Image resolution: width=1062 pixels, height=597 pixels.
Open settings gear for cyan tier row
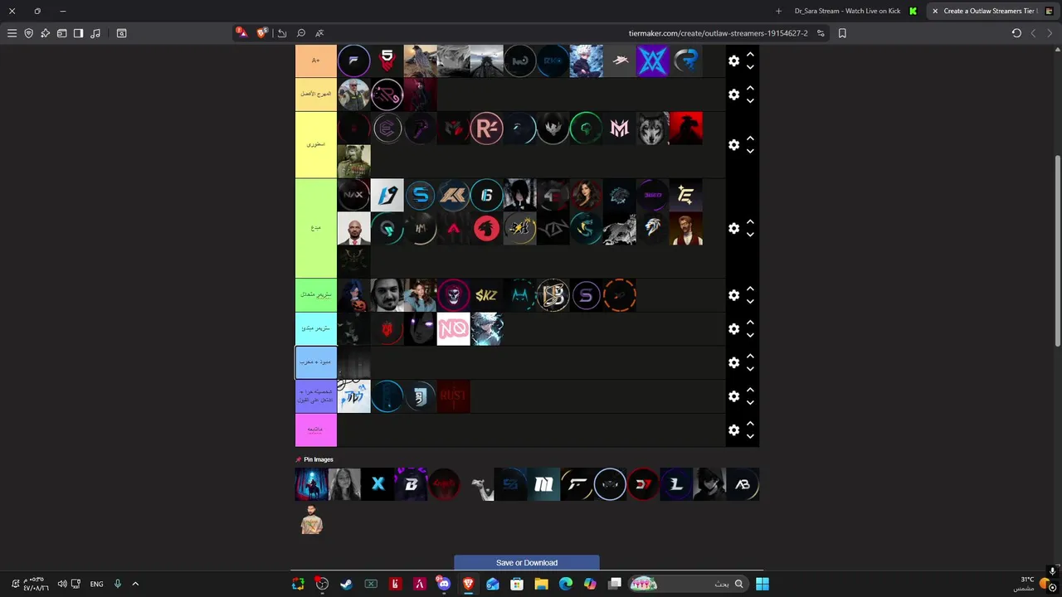pos(733,329)
